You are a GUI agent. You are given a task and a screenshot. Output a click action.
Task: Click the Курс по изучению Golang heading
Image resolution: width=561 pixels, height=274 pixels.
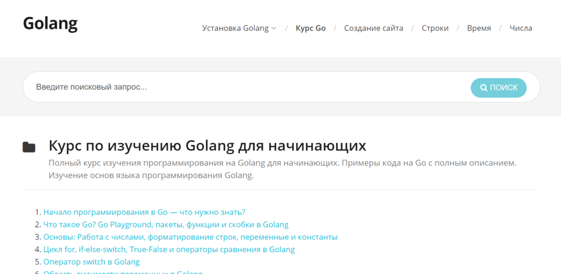coord(207,146)
